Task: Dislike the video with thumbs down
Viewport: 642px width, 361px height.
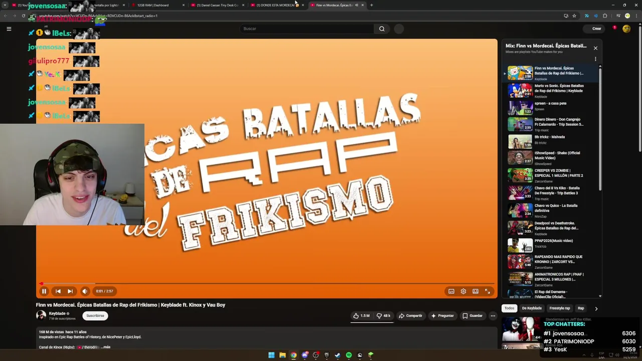Action: pos(384,315)
